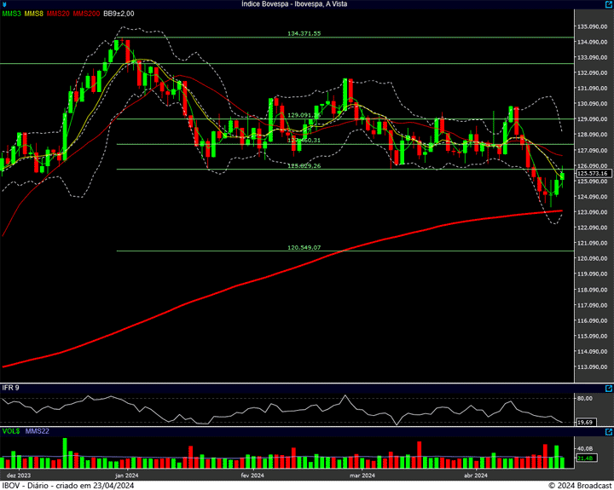Click the IFR value tag 19.69
Screen dimensions: 614x490
pyautogui.click(x=585, y=422)
